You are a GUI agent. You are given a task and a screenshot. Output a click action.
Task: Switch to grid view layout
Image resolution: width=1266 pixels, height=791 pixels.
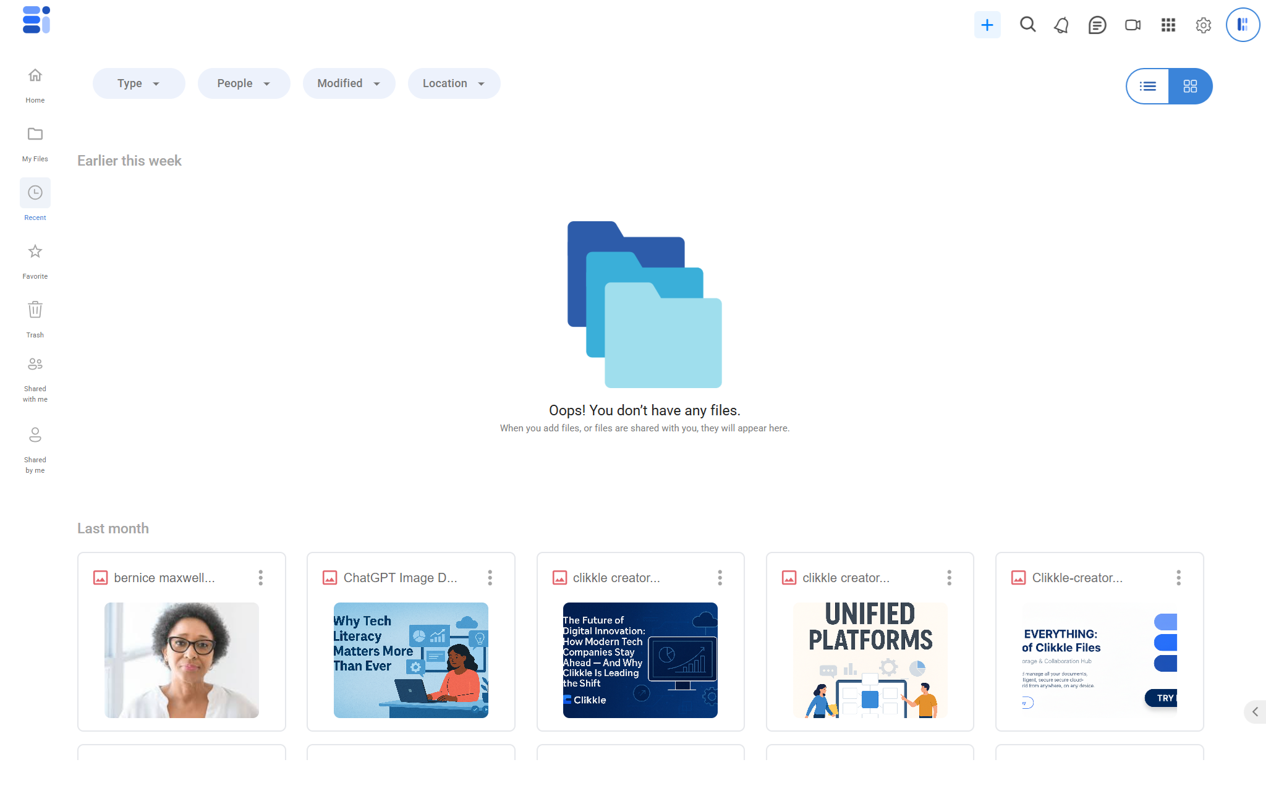[x=1190, y=87]
